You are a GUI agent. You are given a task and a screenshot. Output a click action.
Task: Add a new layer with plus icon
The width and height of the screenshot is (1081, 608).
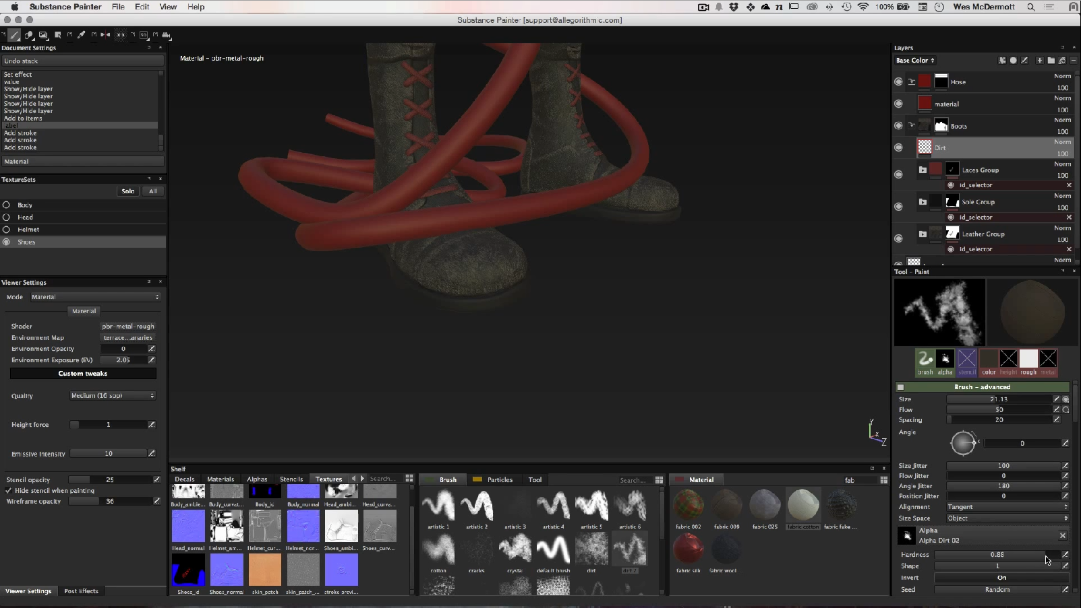click(1039, 61)
